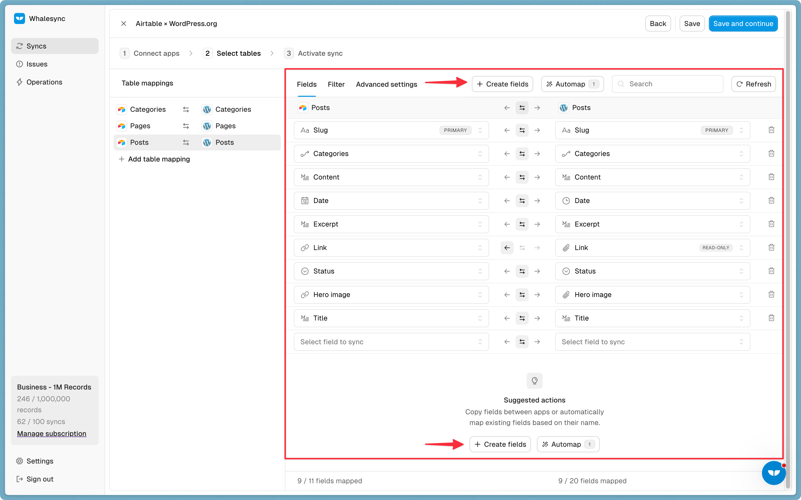Click the Airtable icon in Posts header
This screenshot has width=801, height=500.
click(303, 108)
